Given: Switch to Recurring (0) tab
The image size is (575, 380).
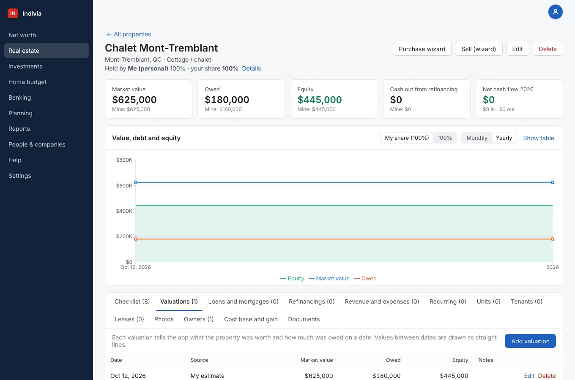Looking at the screenshot, I should [x=448, y=301].
